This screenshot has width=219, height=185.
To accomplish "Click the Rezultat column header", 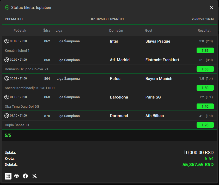I will point(204,31).
